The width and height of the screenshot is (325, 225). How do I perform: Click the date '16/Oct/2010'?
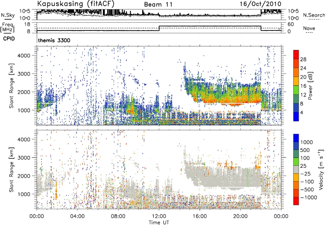click(260, 4)
